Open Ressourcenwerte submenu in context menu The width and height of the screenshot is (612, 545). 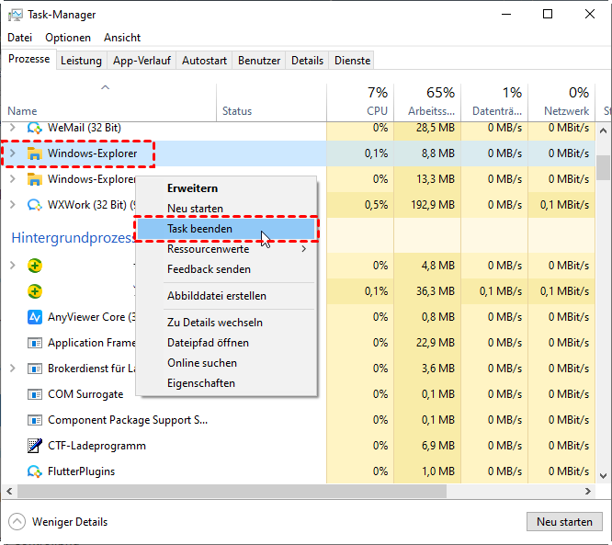pyautogui.click(x=208, y=249)
